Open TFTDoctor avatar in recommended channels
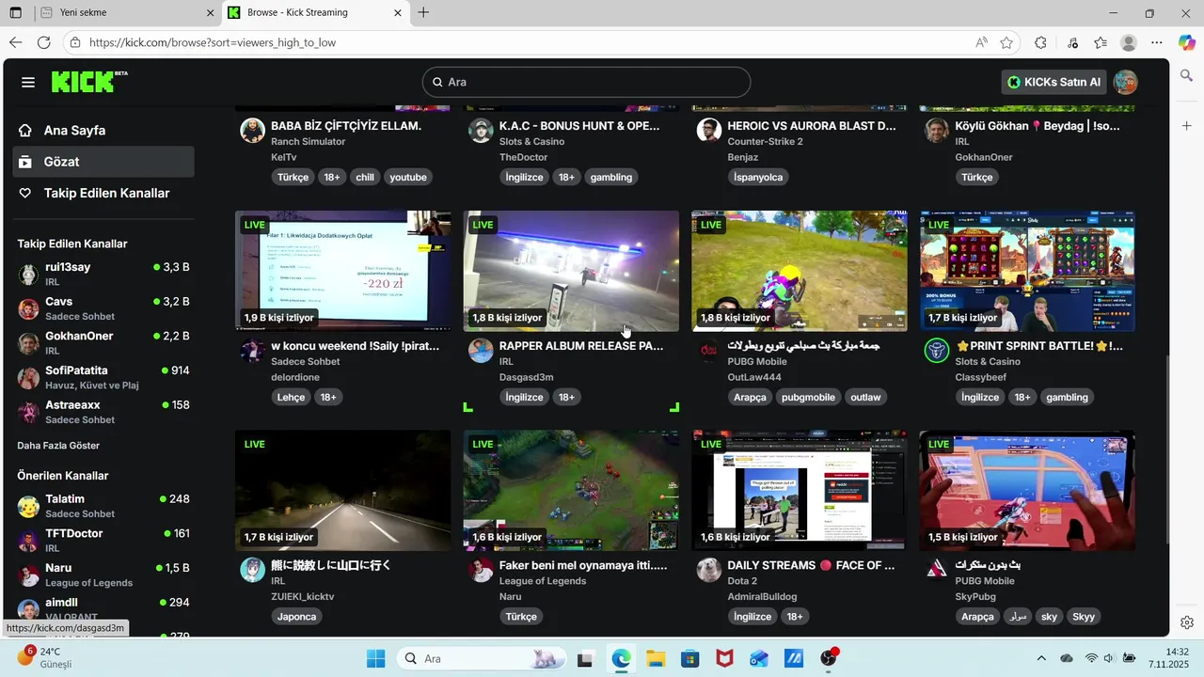This screenshot has width=1204, height=677. point(28,540)
